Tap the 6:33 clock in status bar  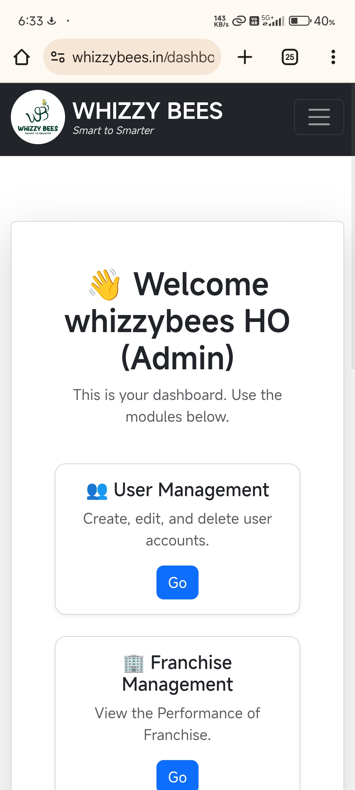coord(31,21)
